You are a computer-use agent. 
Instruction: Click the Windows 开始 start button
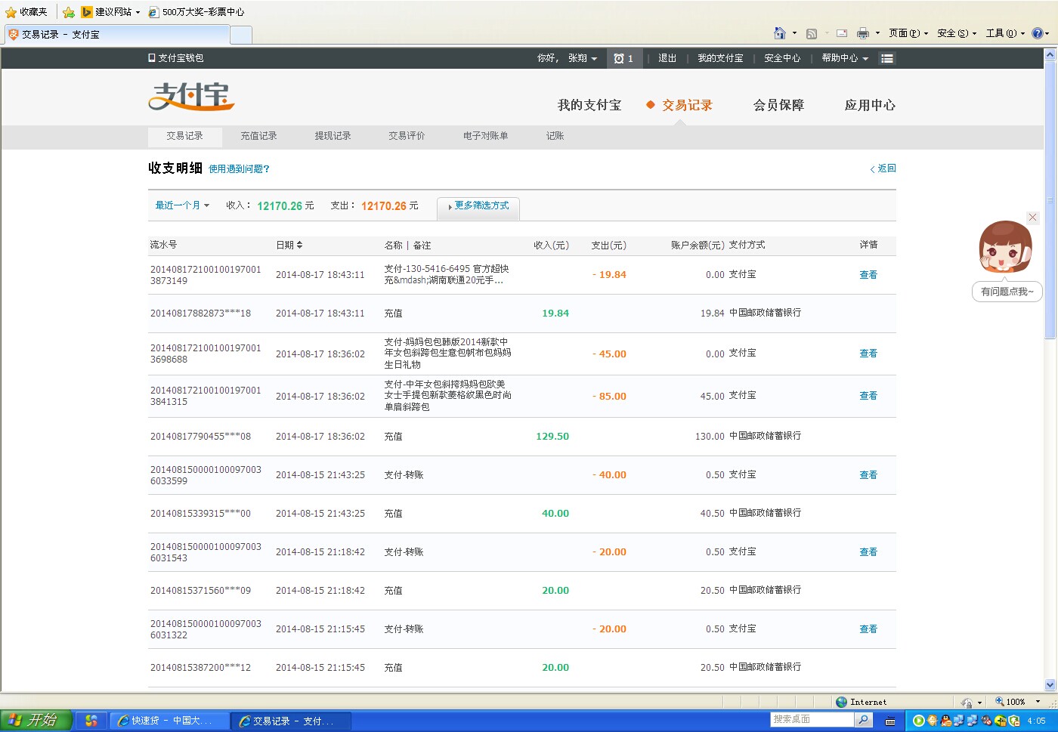pyautogui.click(x=36, y=721)
